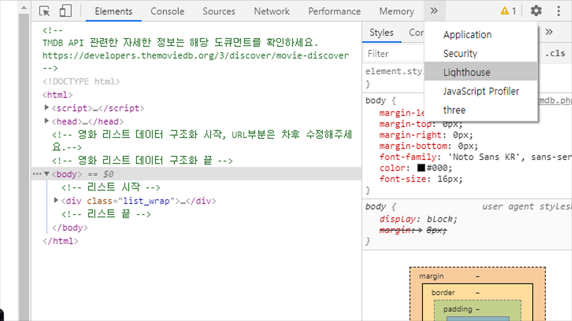Click the black color swatch for #000
The height and width of the screenshot is (321, 572).
(x=421, y=168)
